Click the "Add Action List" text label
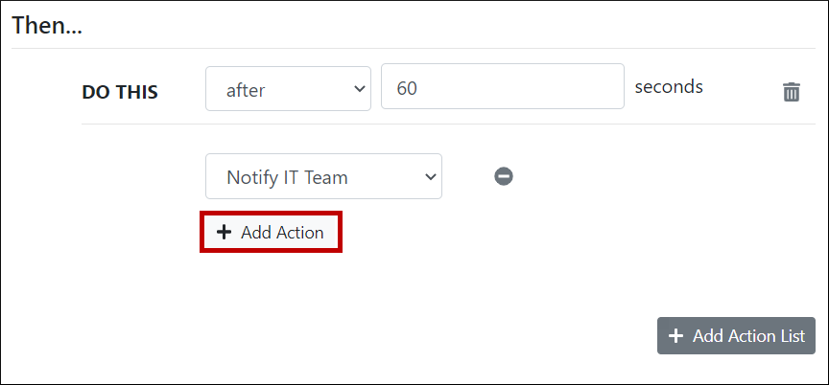 coord(748,335)
